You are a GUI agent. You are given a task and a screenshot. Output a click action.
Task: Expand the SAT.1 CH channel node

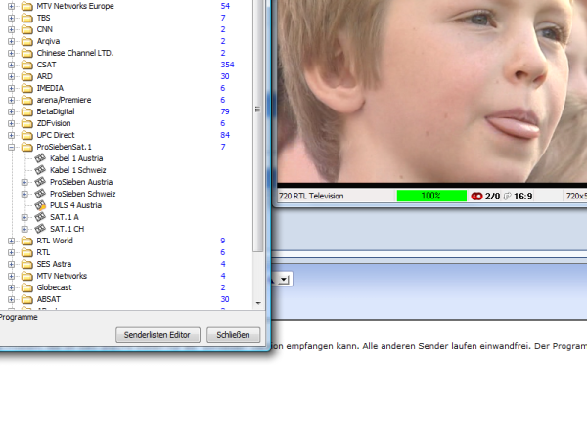24,229
